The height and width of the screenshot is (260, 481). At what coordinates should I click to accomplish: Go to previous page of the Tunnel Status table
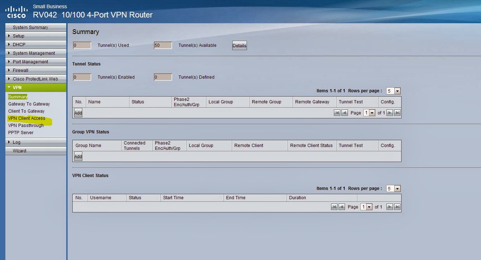(x=345, y=113)
